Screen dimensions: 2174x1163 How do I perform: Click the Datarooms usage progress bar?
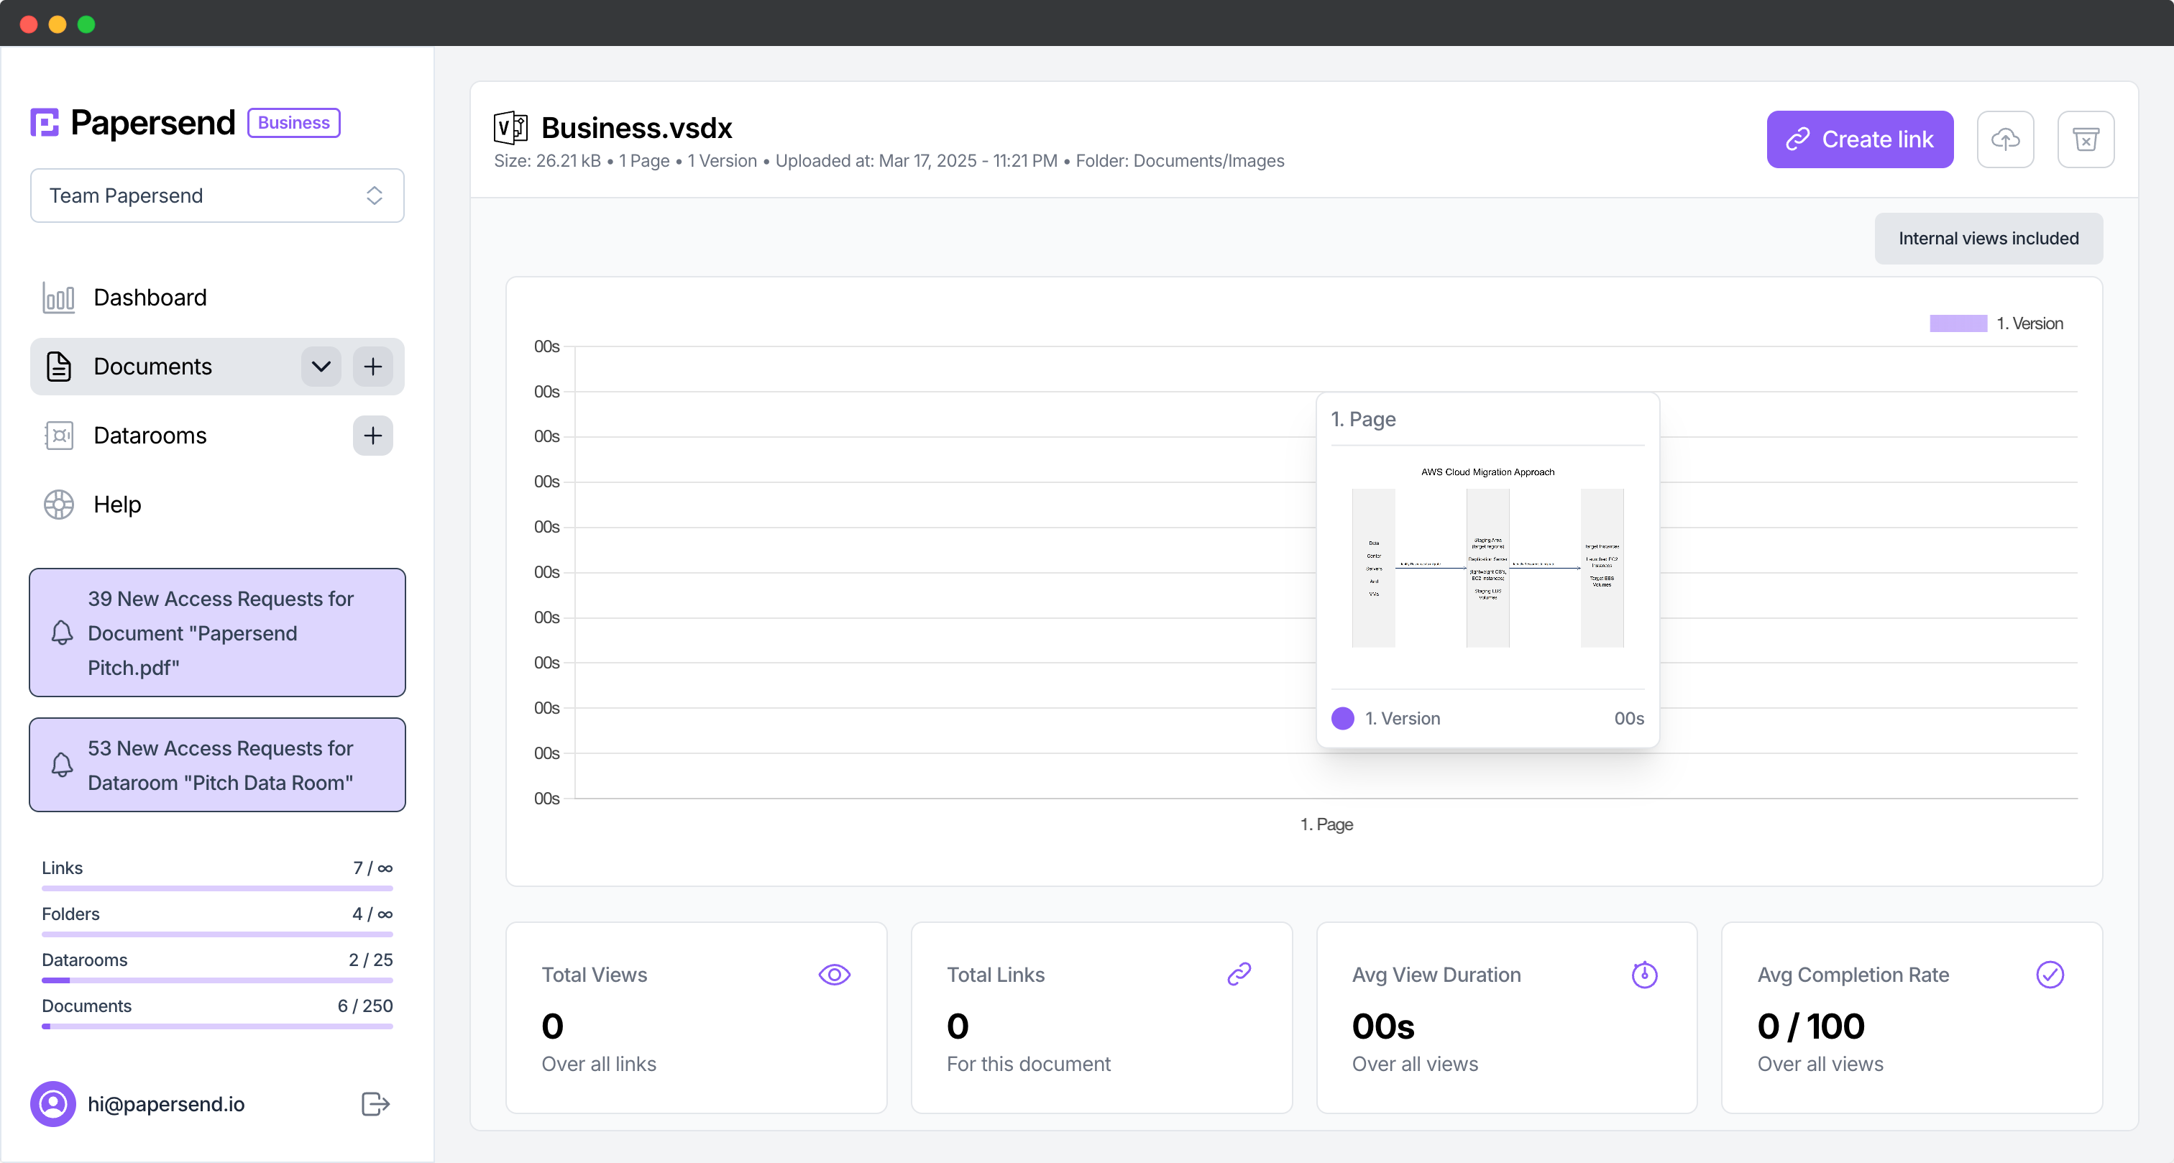(217, 980)
